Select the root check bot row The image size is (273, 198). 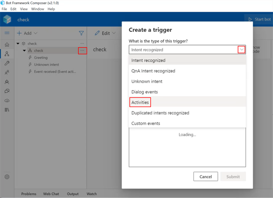50,44
